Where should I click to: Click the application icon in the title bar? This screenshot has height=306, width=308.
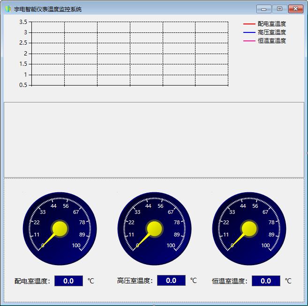8,9
